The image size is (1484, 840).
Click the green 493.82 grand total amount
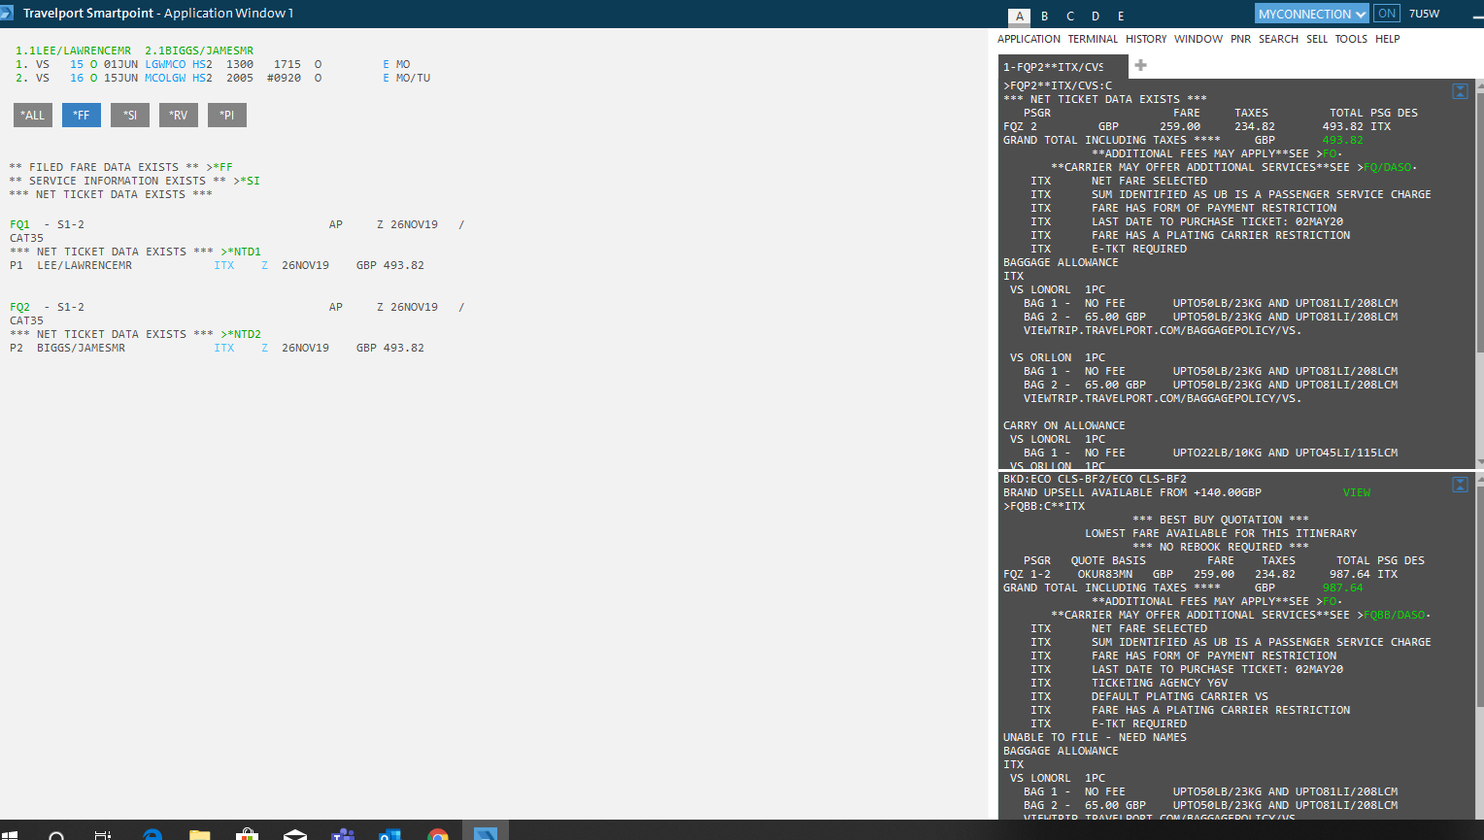pos(1343,140)
